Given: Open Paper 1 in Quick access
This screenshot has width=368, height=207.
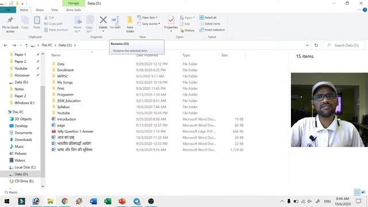Looking at the screenshot, I should click(x=20, y=55).
